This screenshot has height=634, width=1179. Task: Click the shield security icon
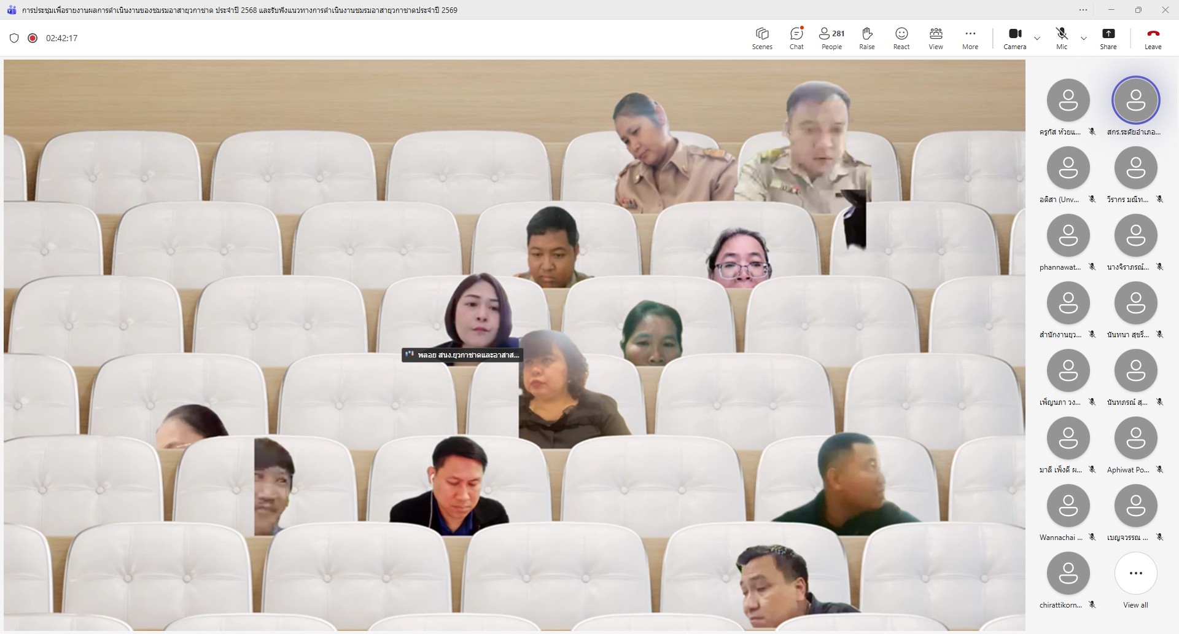pos(14,38)
